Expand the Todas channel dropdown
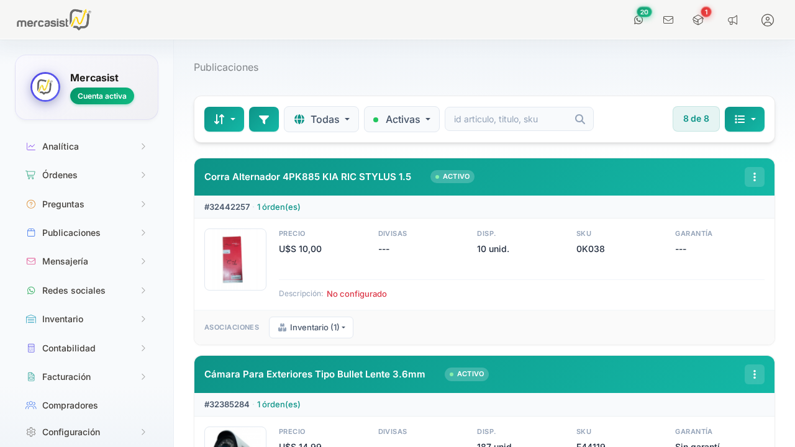 pos(321,119)
